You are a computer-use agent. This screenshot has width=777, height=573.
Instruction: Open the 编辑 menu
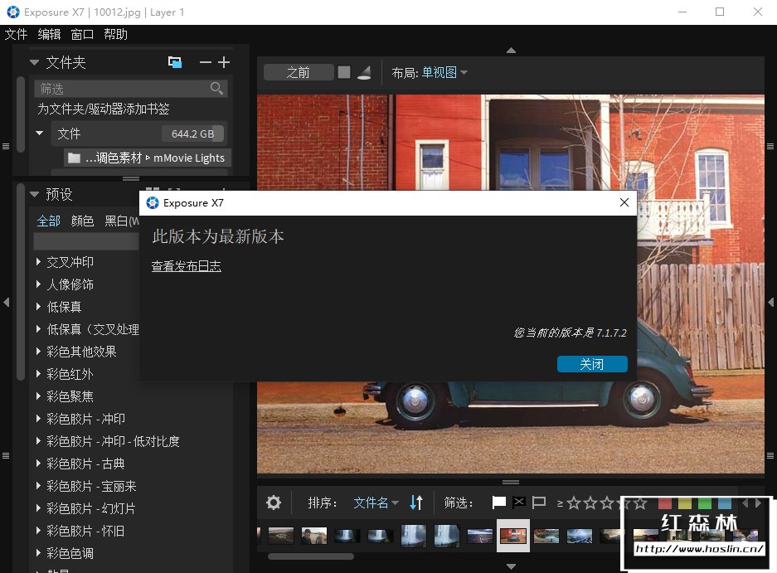coord(49,34)
